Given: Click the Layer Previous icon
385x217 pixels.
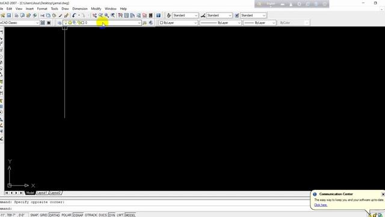Looking at the screenshot, I should (x=151, y=23).
